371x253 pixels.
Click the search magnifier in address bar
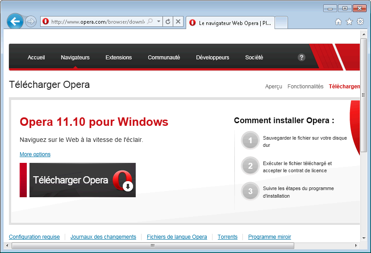(150, 21)
